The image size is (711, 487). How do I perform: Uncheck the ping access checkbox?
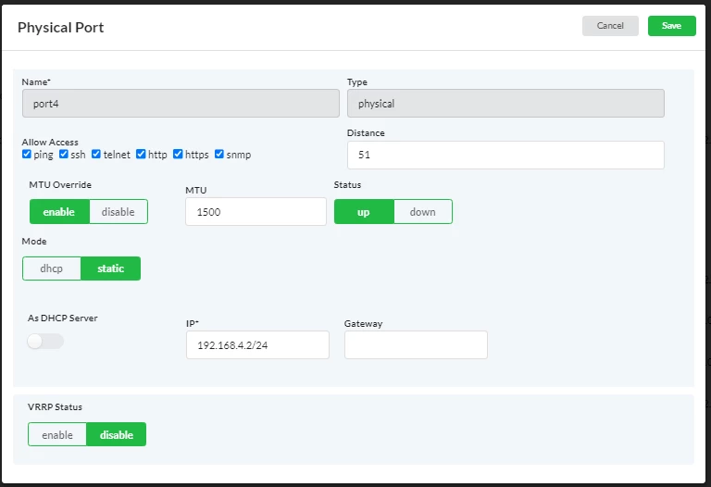pyautogui.click(x=27, y=155)
